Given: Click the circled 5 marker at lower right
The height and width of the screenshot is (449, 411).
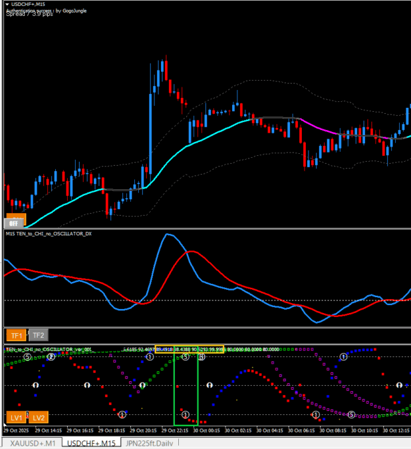Looking at the screenshot, I should [x=352, y=414].
